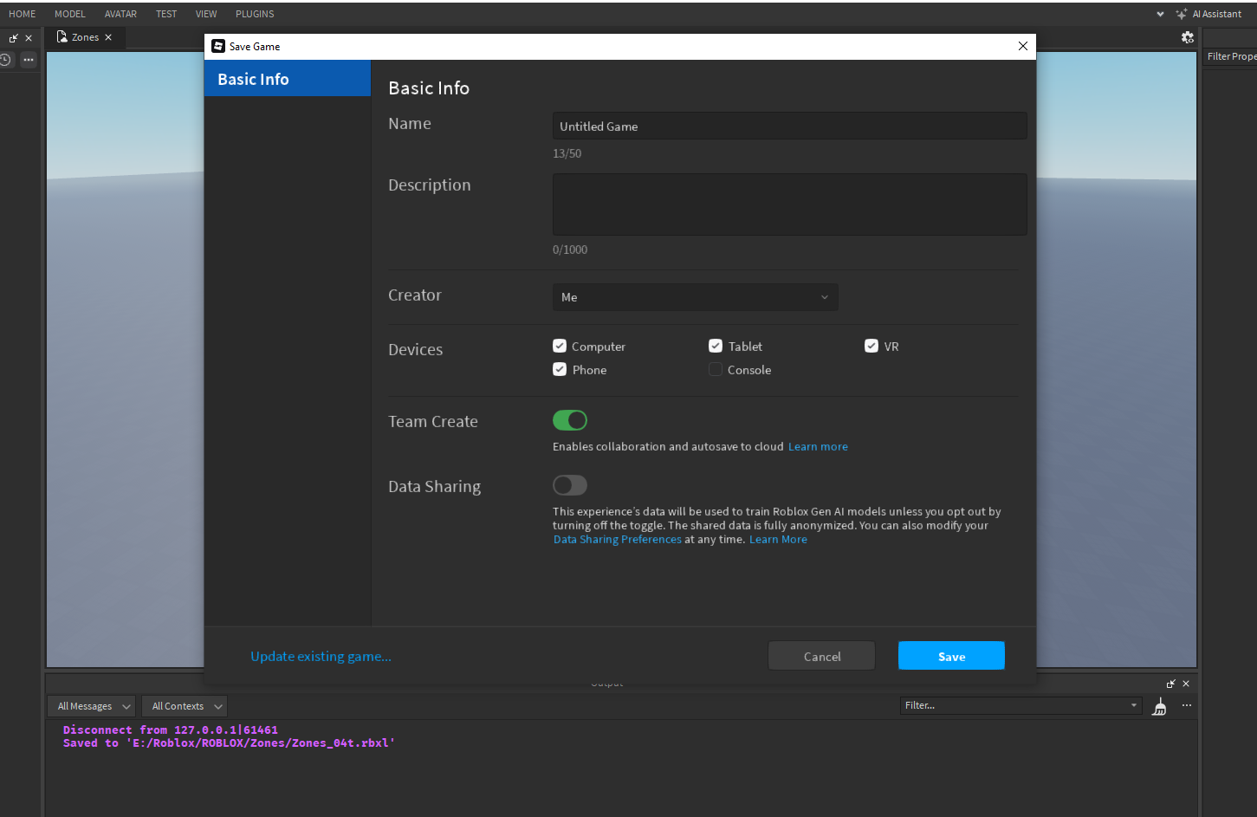
Task: Open the viewport view settings gear
Action: 1187,37
